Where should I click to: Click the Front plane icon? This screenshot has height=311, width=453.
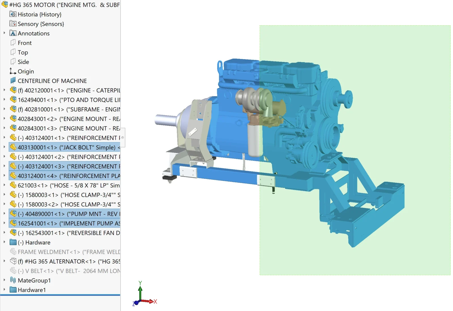pos(13,43)
